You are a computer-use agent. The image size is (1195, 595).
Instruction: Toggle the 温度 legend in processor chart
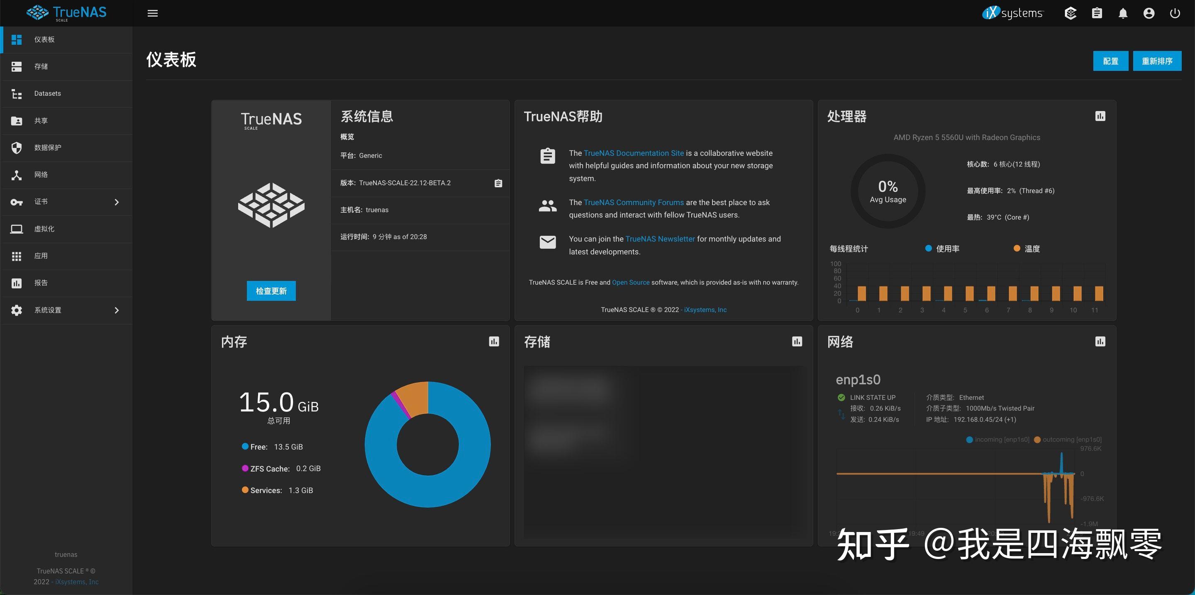coord(1025,248)
